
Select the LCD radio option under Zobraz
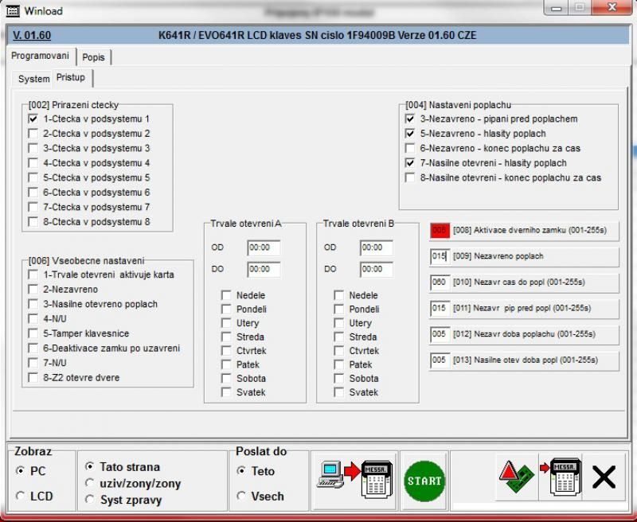click(x=20, y=497)
